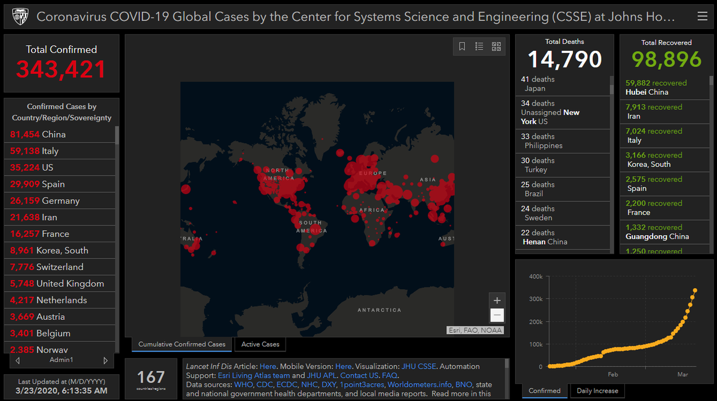
Task: Select Switzerland row with 7,776 cases
Action: tap(60, 267)
